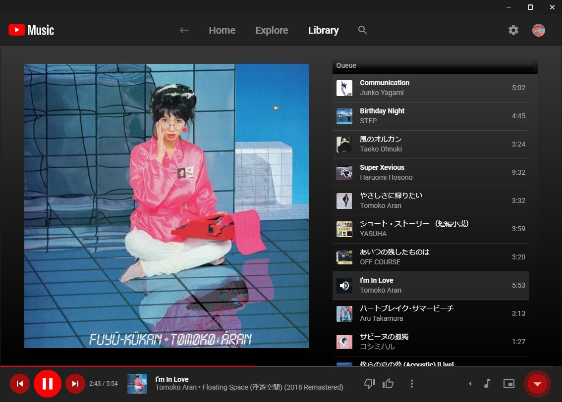
Task: Play 風のオルガン by Taeko Ohnuki
Action: [x=431, y=144]
